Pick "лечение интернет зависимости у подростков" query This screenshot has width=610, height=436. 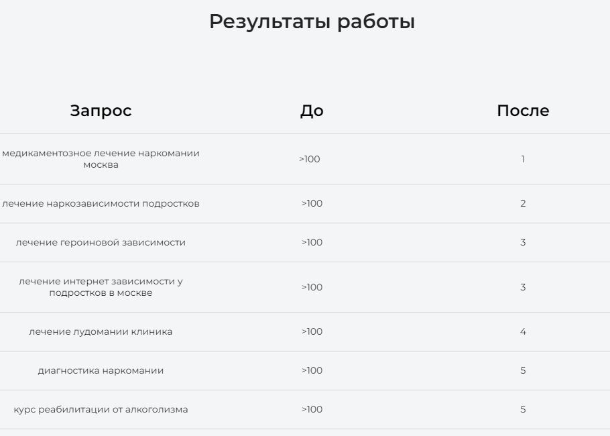(x=101, y=287)
